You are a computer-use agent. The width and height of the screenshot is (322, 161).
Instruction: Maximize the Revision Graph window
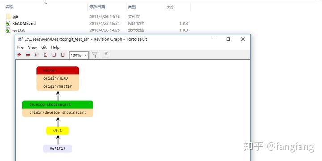(228, 39)
